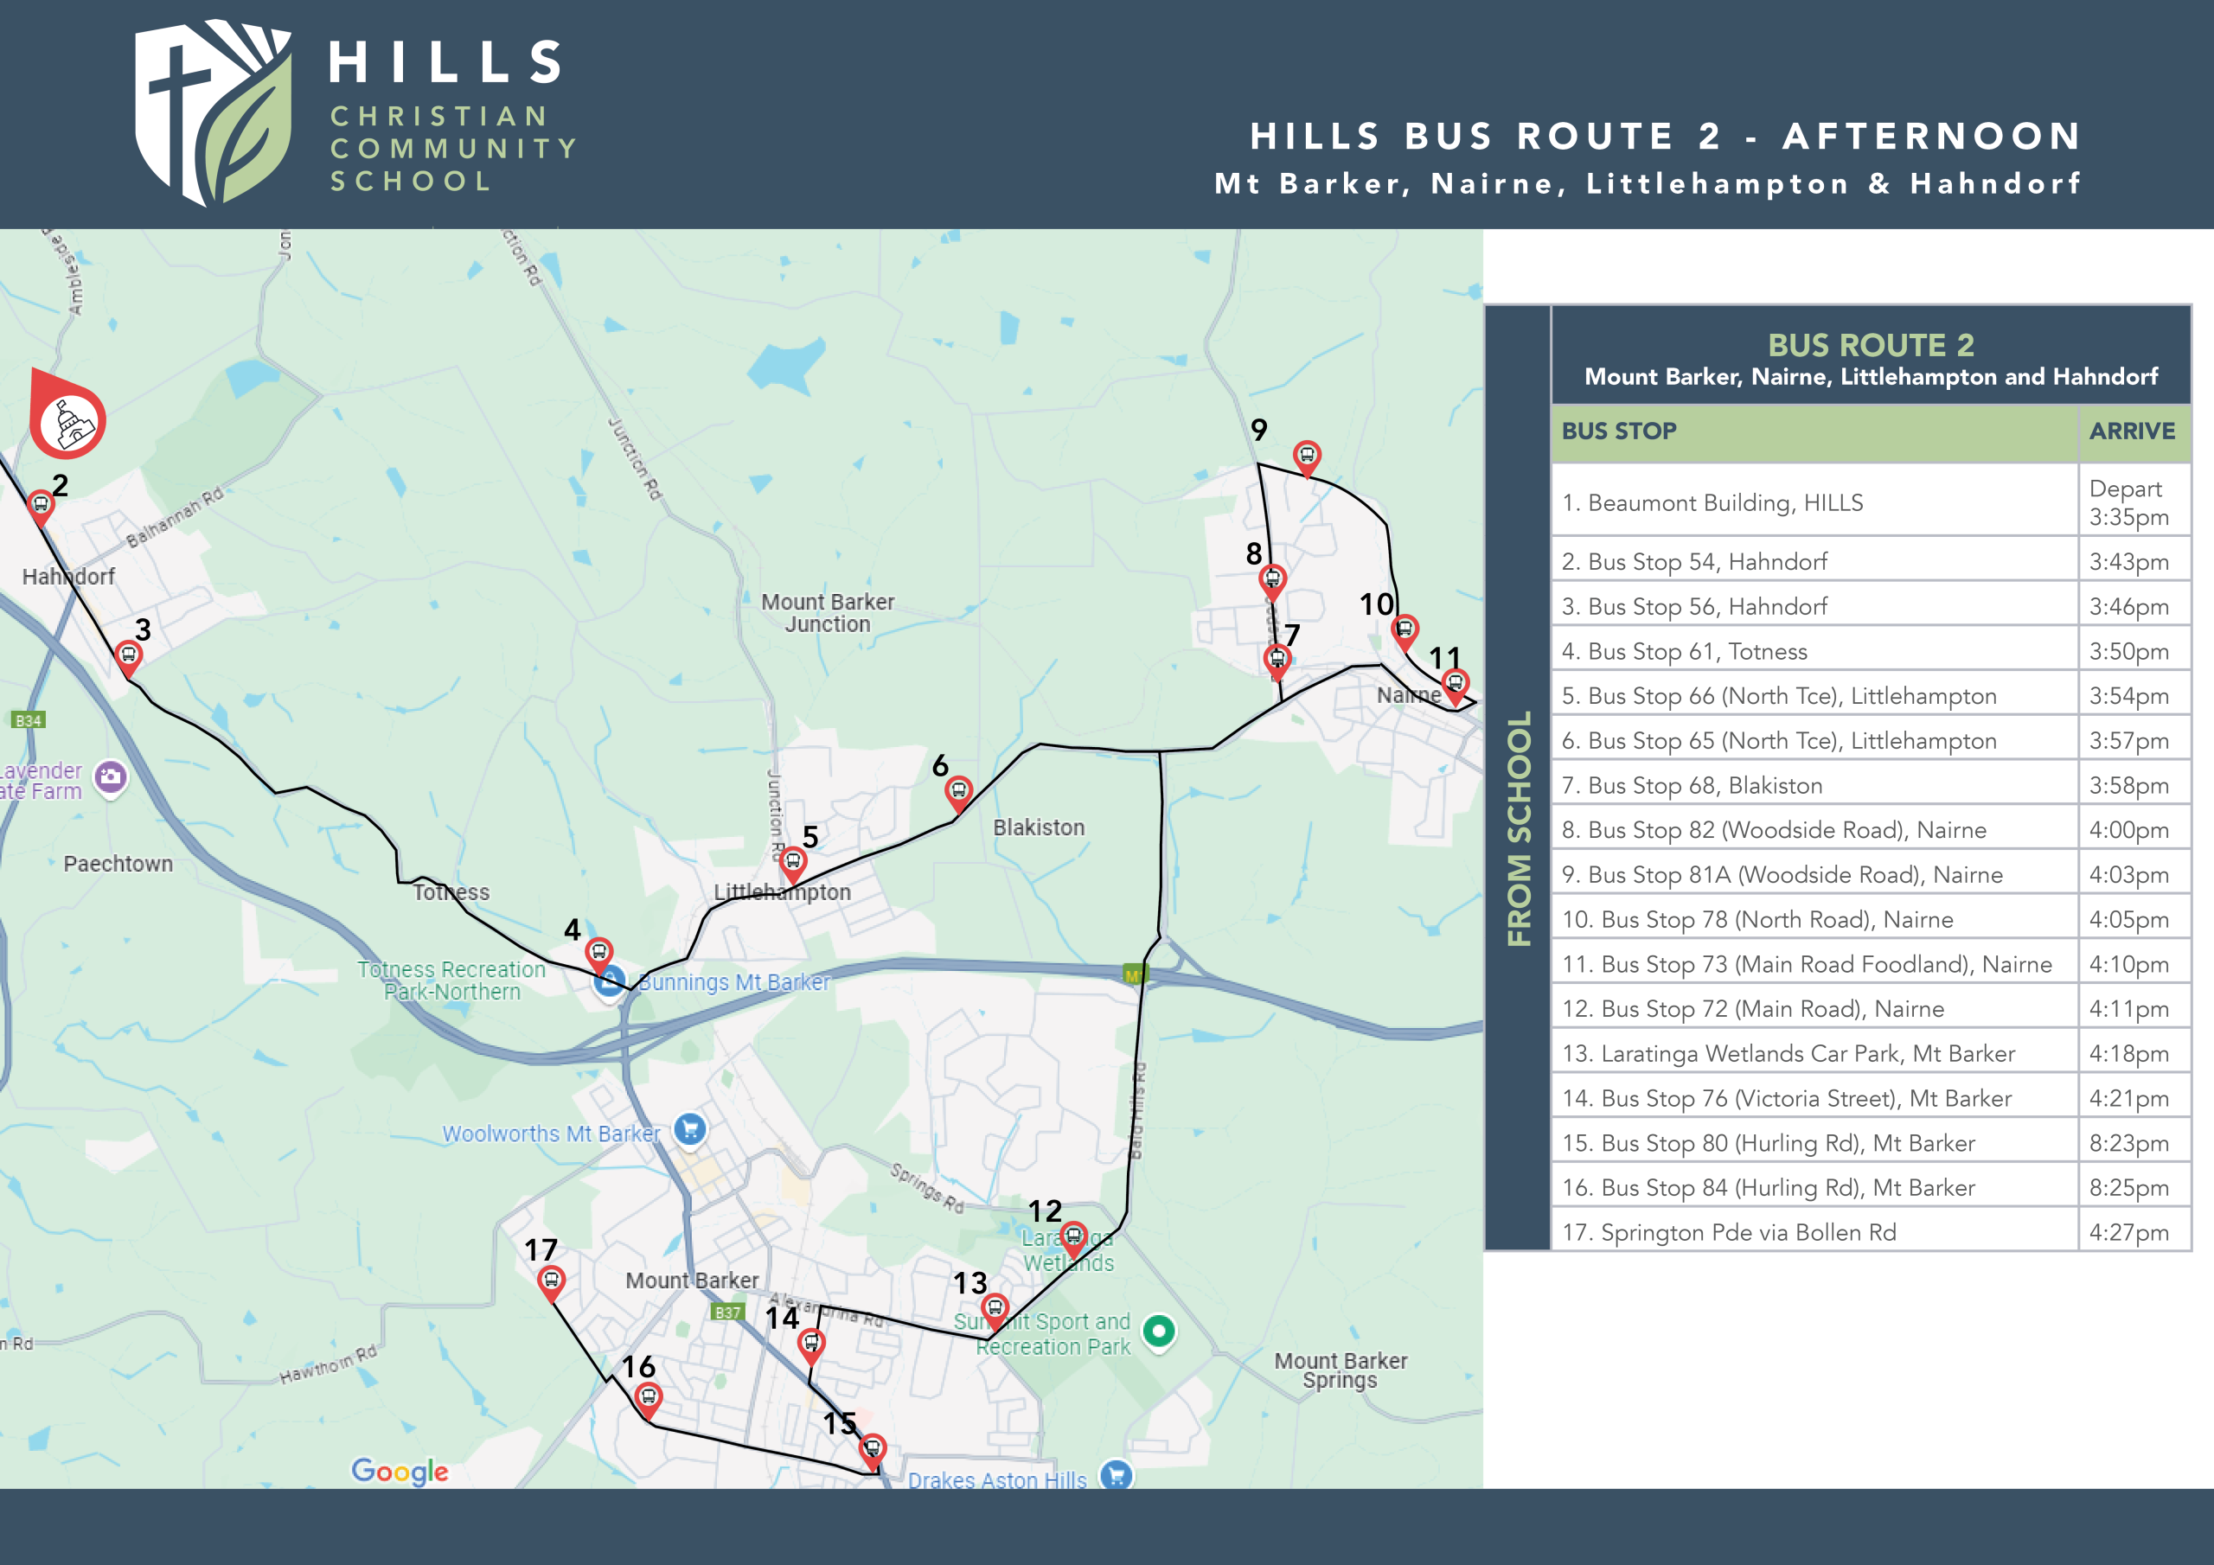The image size is (2214, 1565).
Task: Click bus stop marker 10 in Nairne
Action: [1405, 634]
